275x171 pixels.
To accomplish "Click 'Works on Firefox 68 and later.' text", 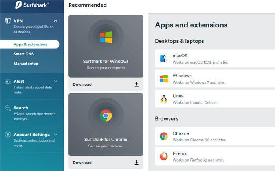I will pyautogui.click(x=198, y=160).
